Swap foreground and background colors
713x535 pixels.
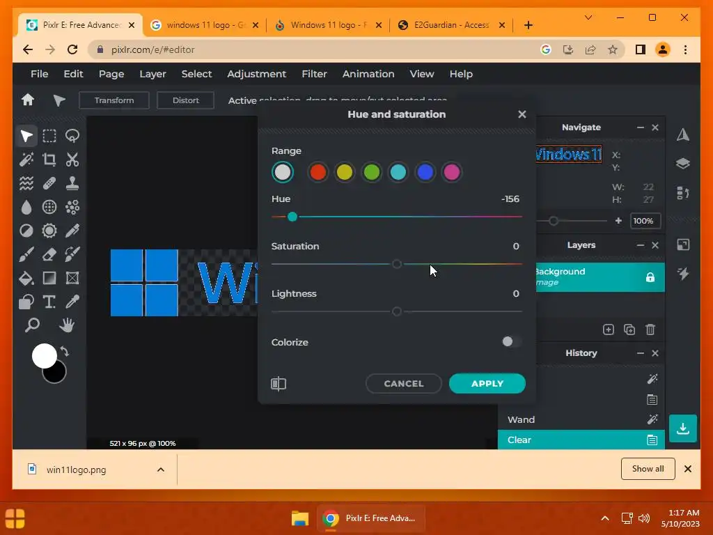click(x=65, y=352)
